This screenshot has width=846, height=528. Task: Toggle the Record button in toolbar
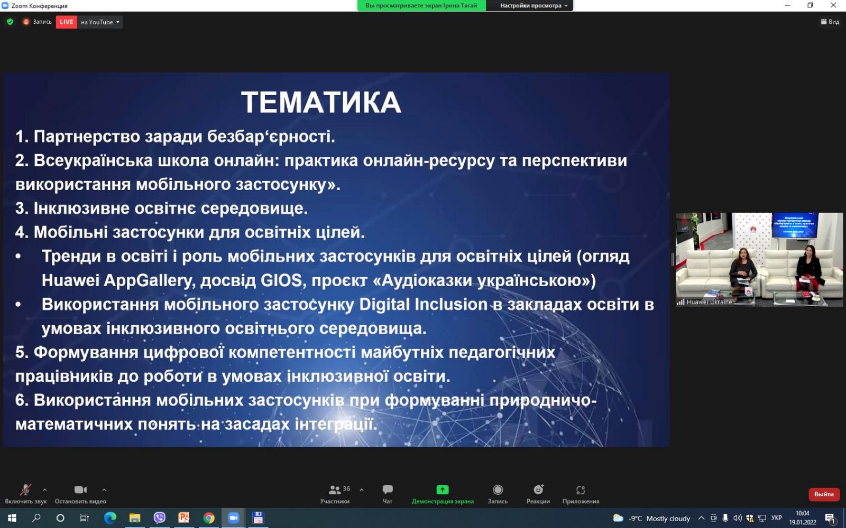click(x=498, y=490)
